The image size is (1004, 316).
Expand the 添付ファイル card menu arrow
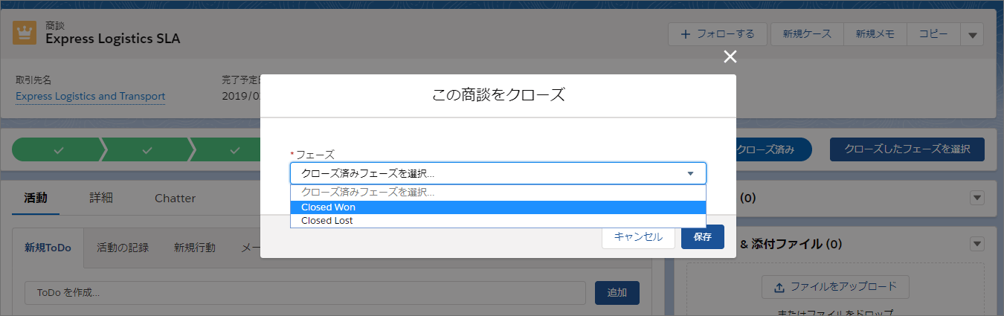[977, 244]
